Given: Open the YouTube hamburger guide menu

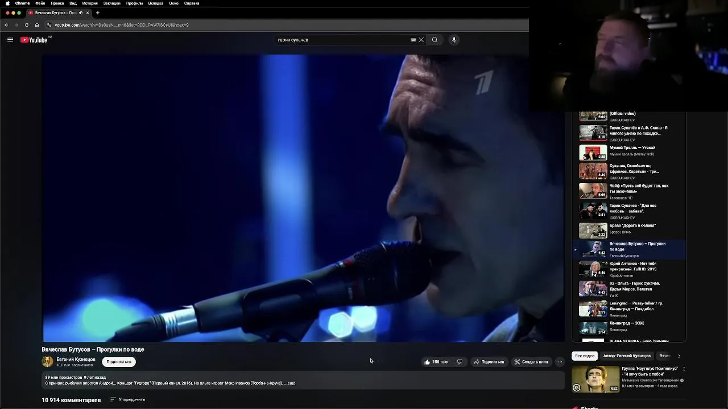Looking at the screenshot, I should pos(10,40).
